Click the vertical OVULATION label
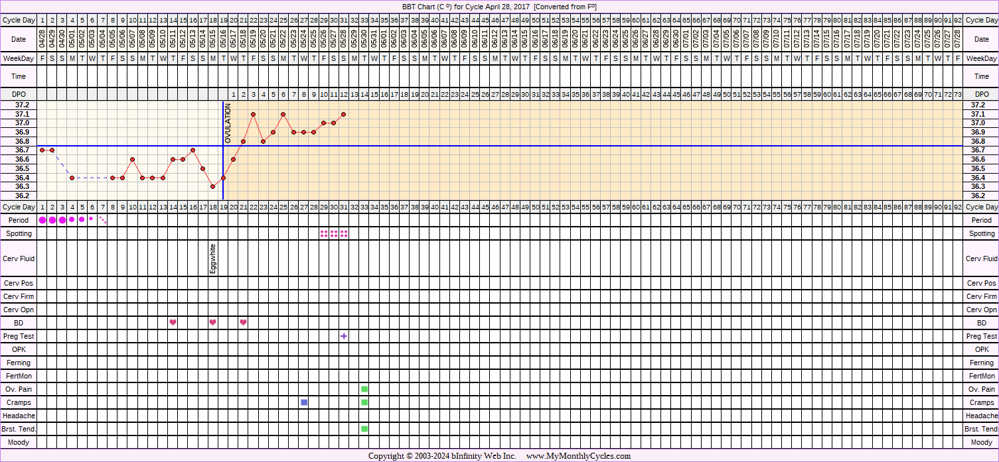Image resolution: width=999 pixels, height=462 pixels. point(228,123)
